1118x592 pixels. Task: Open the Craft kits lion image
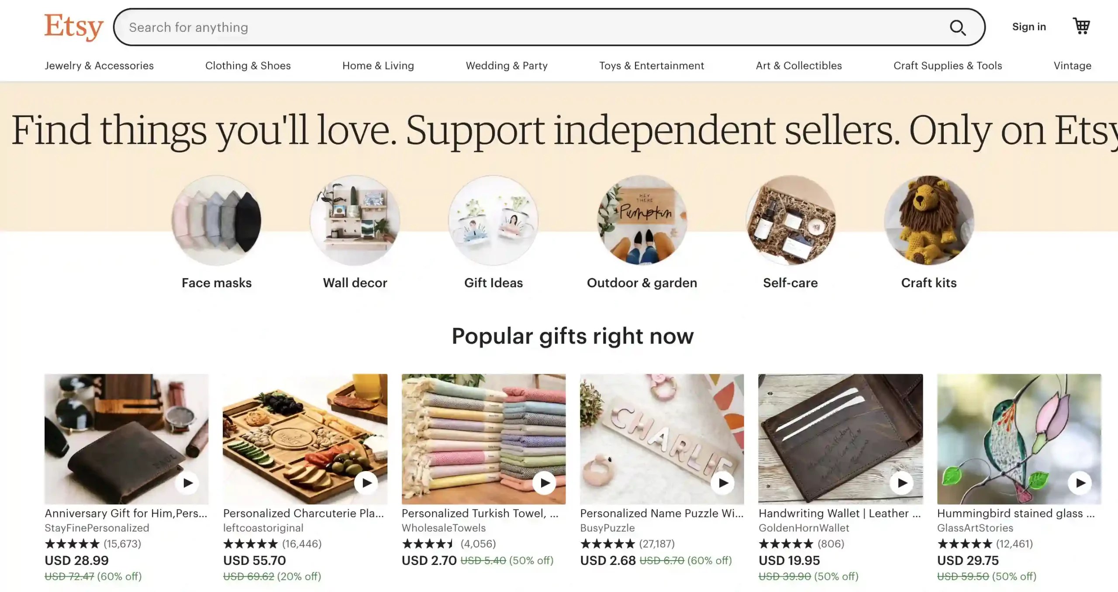tap(929, 220)
